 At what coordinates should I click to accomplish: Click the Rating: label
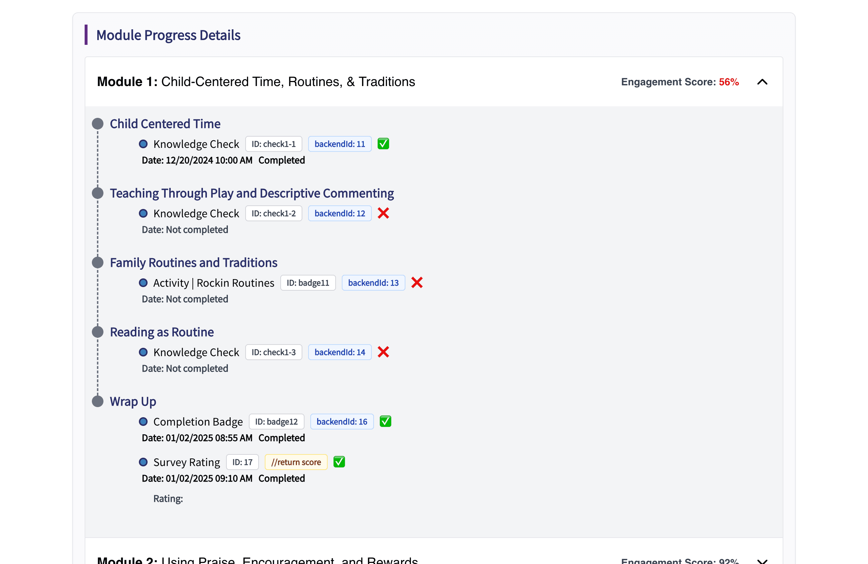tap(168, 498)
